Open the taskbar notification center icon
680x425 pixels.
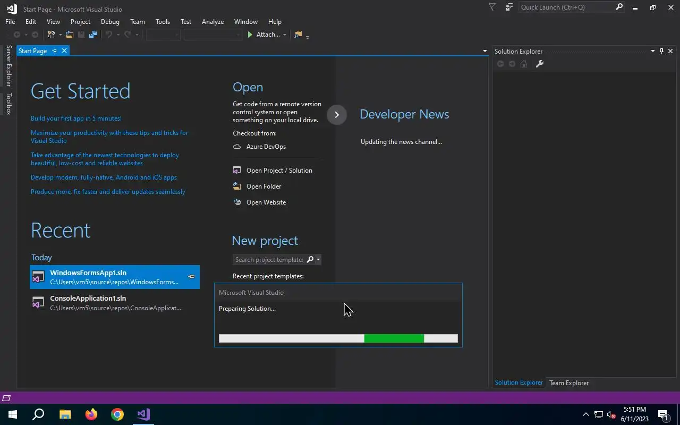663,414
